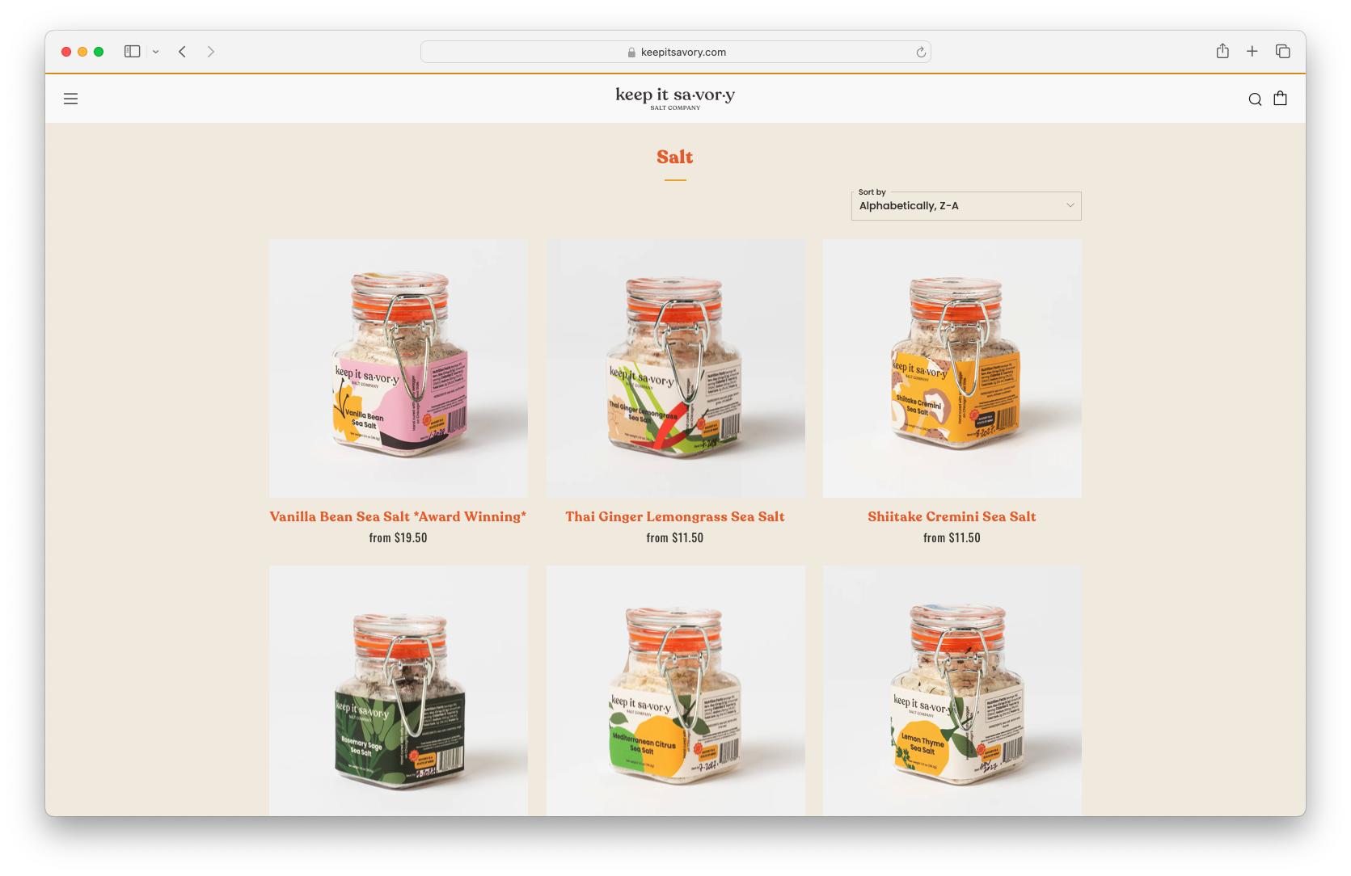Open the hamburger navigation menu
Screen dimensions: 1351x876
pos(71,99)
